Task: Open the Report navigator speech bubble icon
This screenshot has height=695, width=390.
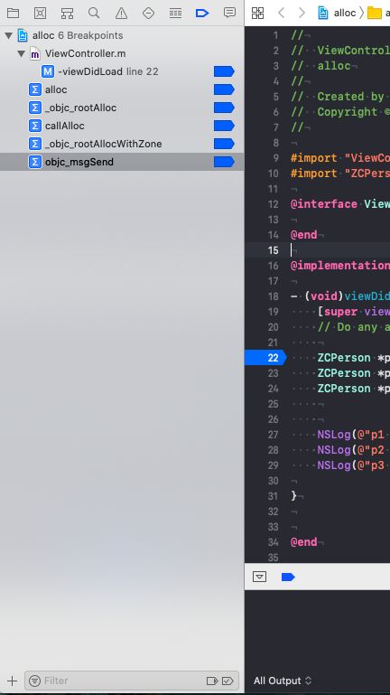Action: (x=229, y=13)
